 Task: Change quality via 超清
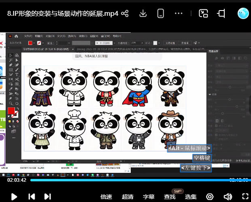(128, 197)
